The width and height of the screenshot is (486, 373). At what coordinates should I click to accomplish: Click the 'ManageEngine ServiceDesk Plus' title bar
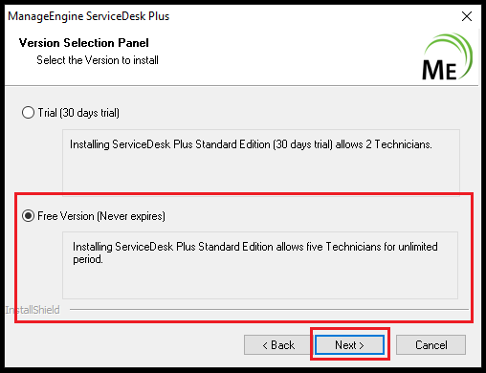pyautogui.click(x=89, y=16)
